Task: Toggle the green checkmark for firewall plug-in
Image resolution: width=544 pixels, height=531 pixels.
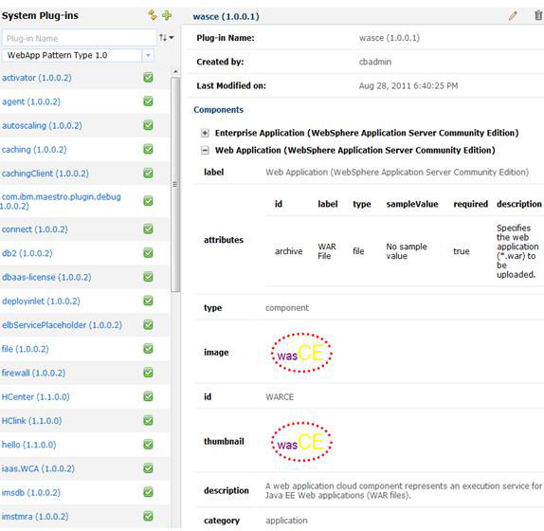Action: [148, 373]
